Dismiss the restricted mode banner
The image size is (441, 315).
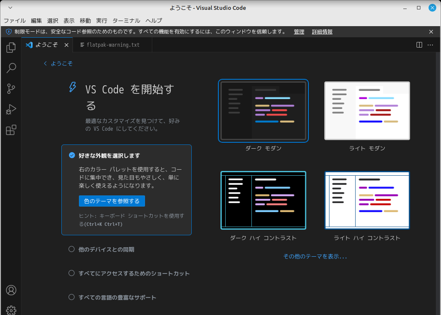coord(431,32)
